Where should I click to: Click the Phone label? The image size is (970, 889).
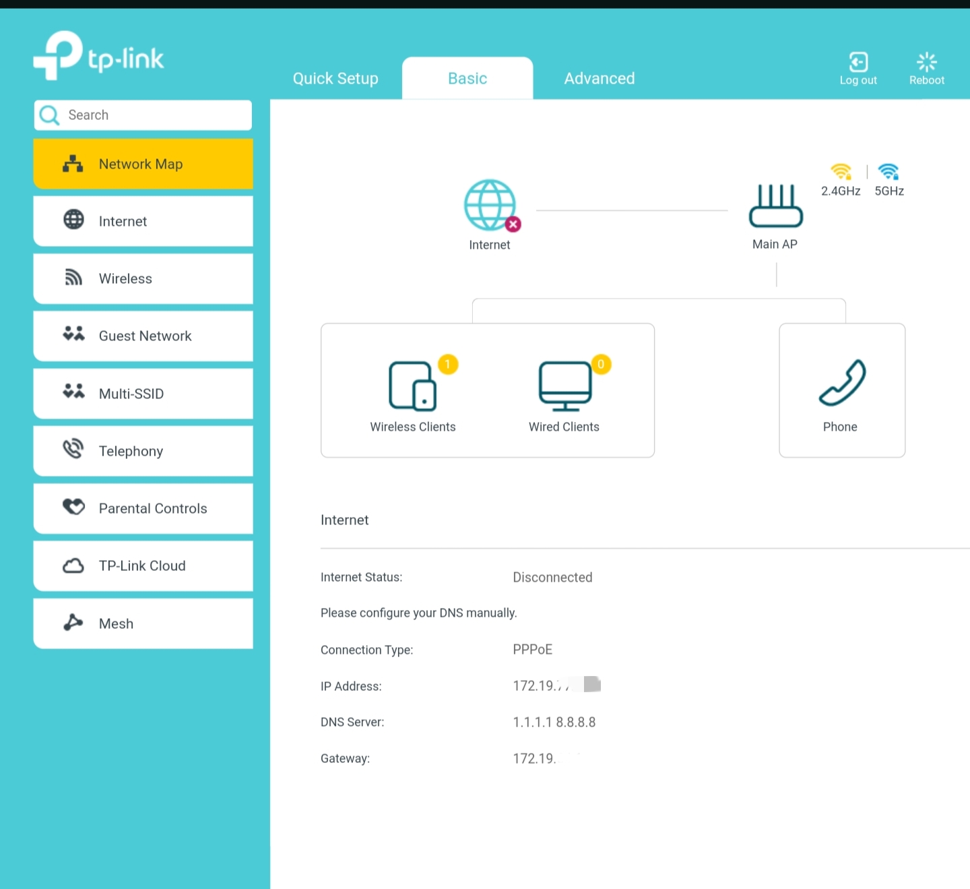click(840, 427)
